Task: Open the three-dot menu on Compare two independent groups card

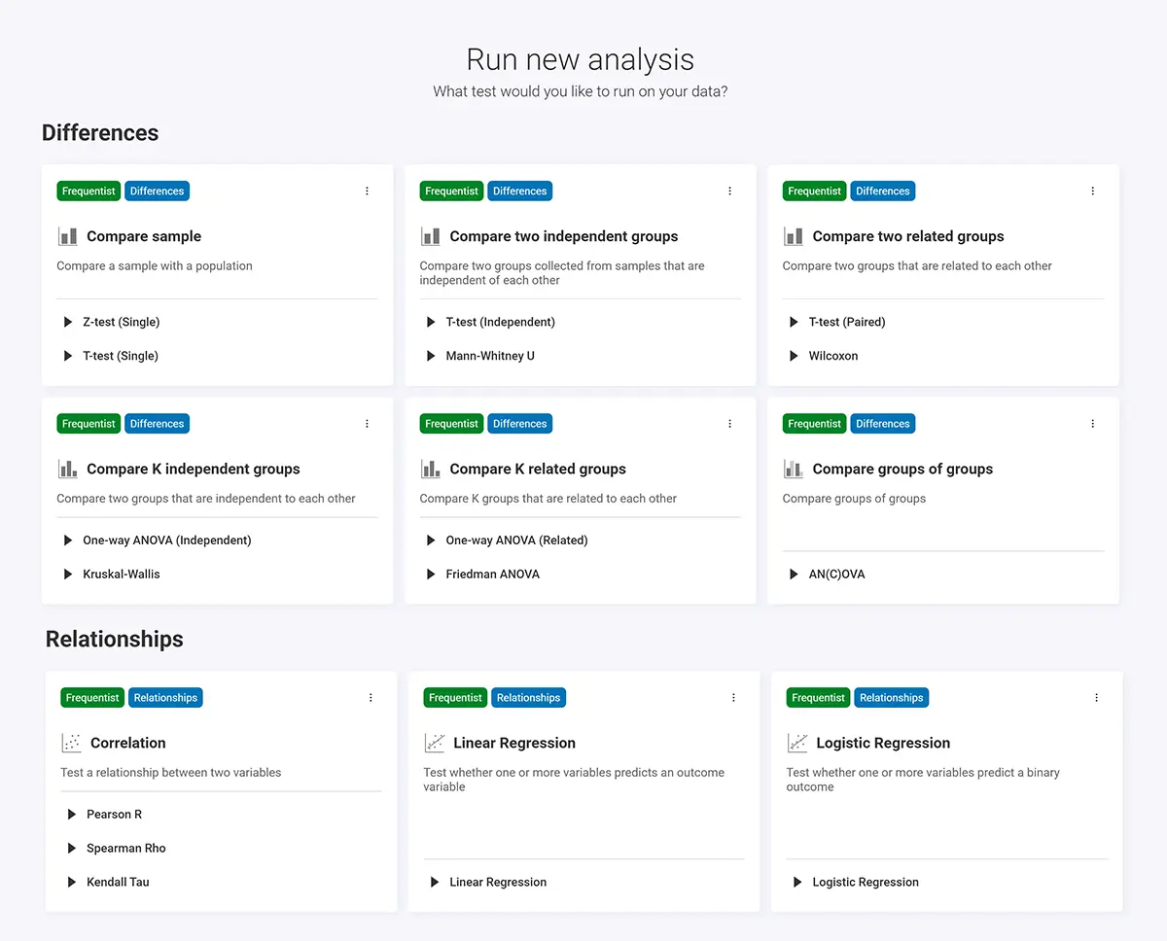Action: coord(729,192)
